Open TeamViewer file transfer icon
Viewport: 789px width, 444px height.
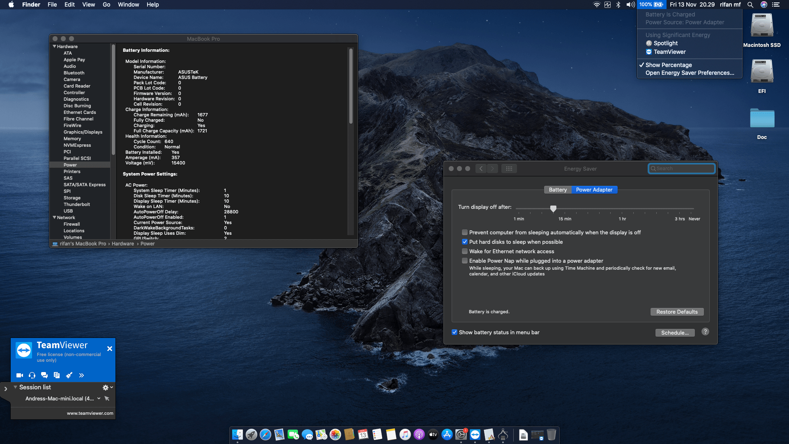tap(57, 375)
